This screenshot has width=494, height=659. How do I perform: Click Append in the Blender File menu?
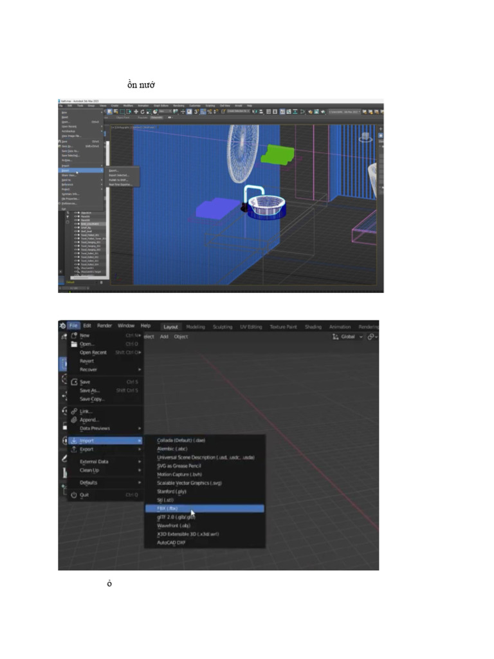point(106,420)
